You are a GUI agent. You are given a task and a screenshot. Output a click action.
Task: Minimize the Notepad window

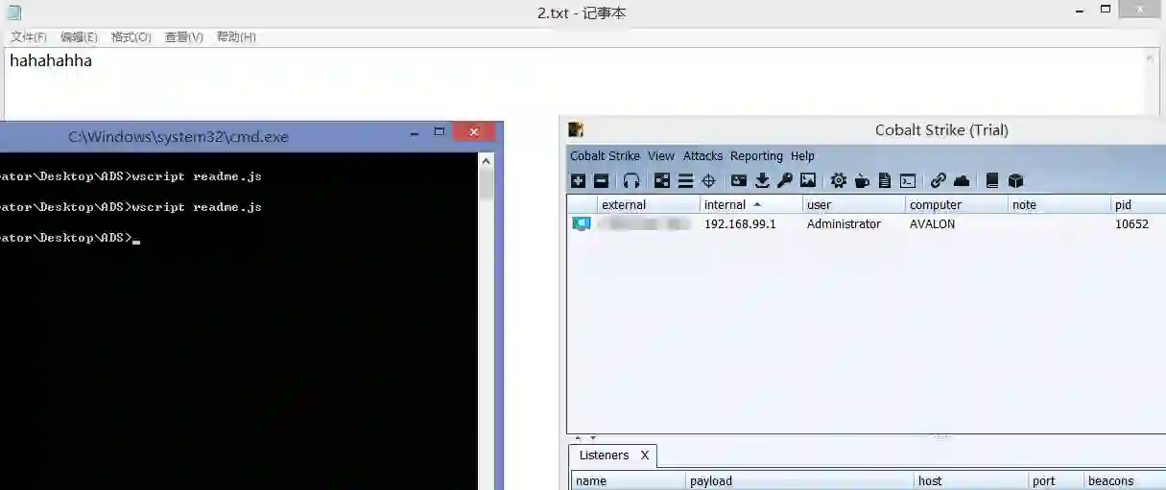tap(1079, 10)
